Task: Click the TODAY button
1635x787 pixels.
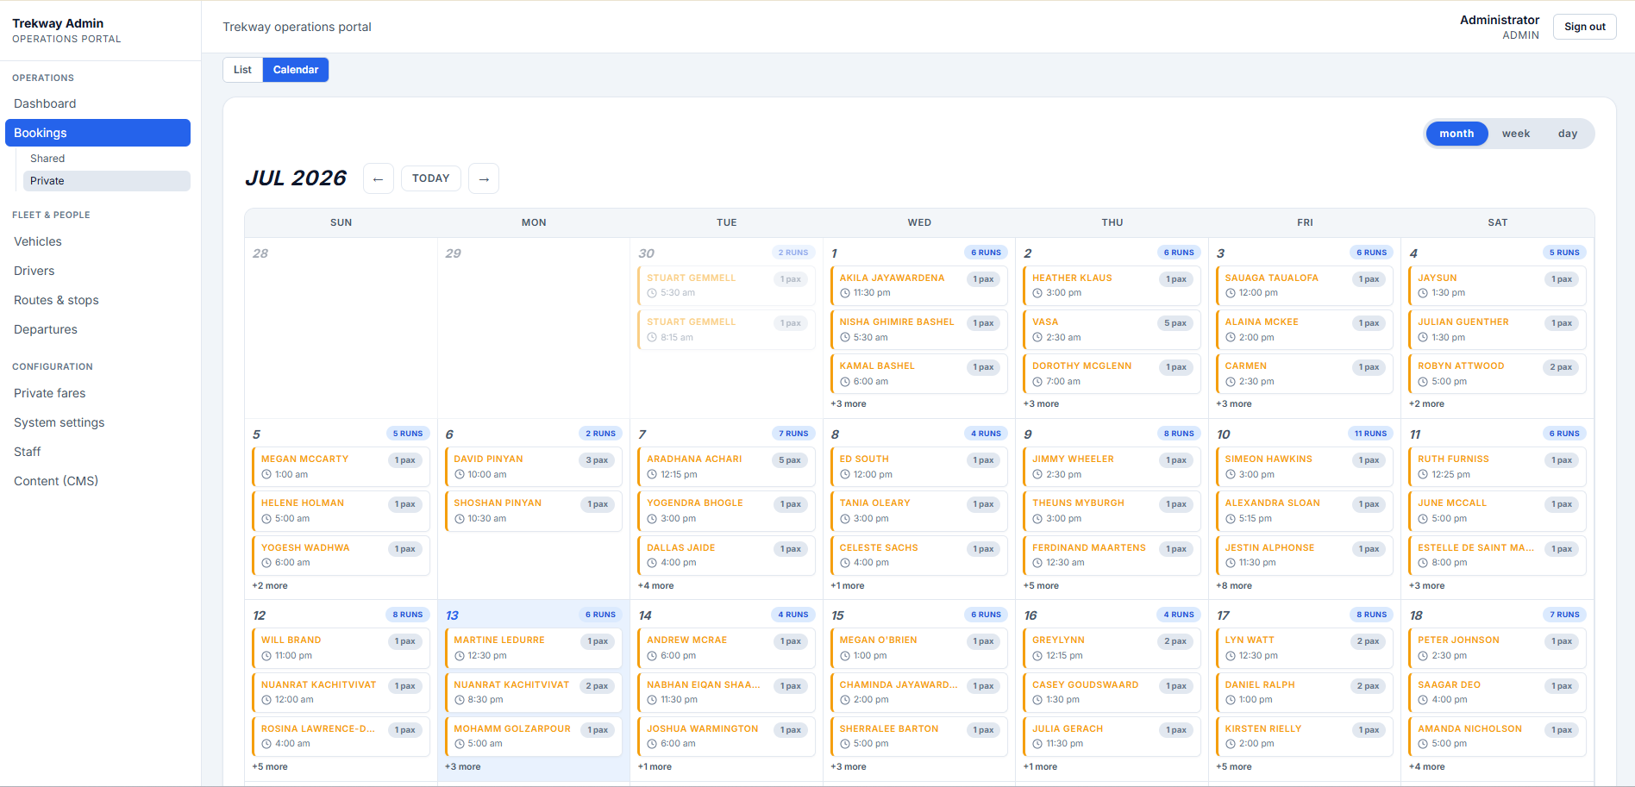Action: point(431,178)
